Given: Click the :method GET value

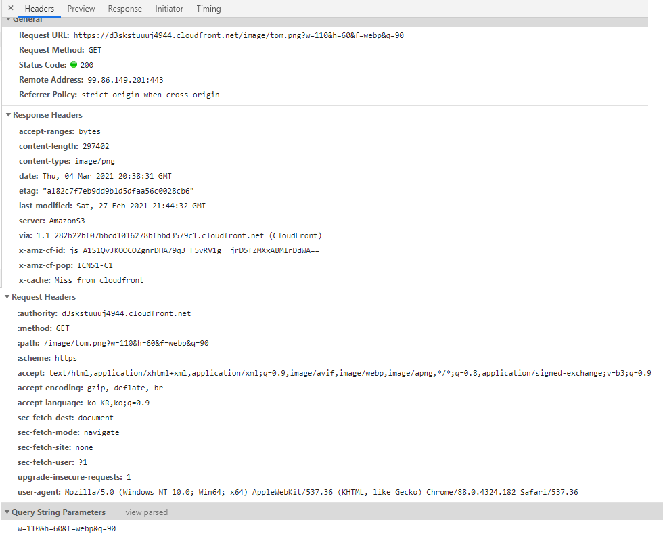Looking at the screenshot, I should 62,329.
